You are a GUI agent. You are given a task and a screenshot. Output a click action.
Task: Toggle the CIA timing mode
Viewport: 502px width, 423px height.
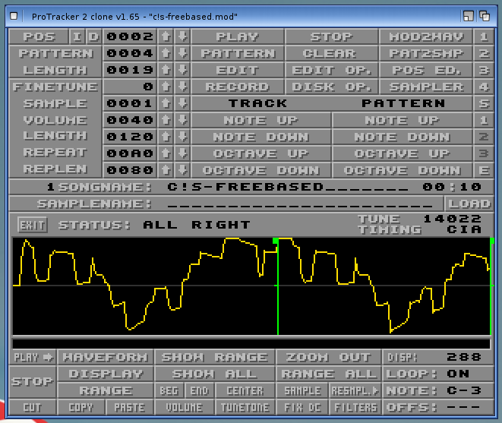[463, 229]
